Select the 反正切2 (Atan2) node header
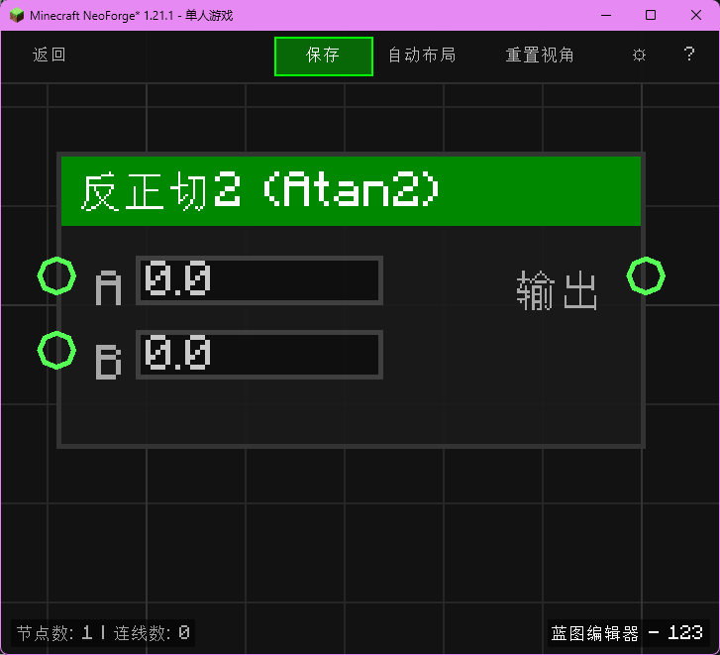720x655 pixels. point(351,190)
